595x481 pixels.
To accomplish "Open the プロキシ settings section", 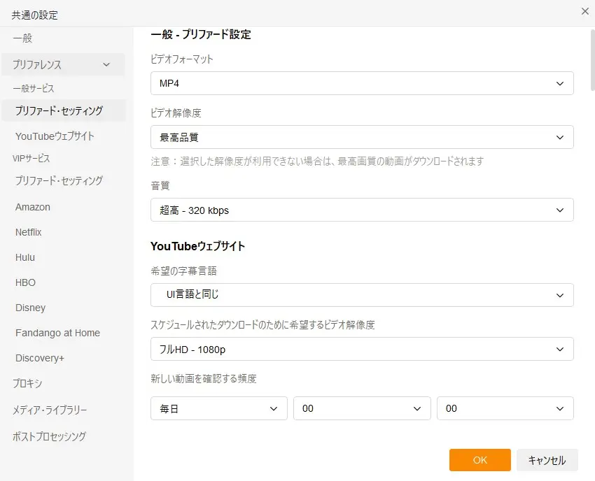I will coord(27,384).
